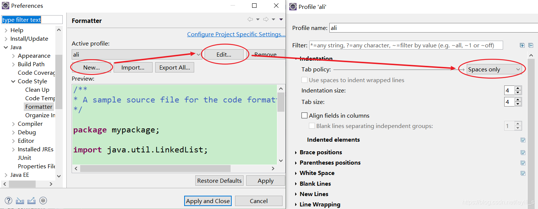Select Debug in the preferences tree

[x=27, y=132]
